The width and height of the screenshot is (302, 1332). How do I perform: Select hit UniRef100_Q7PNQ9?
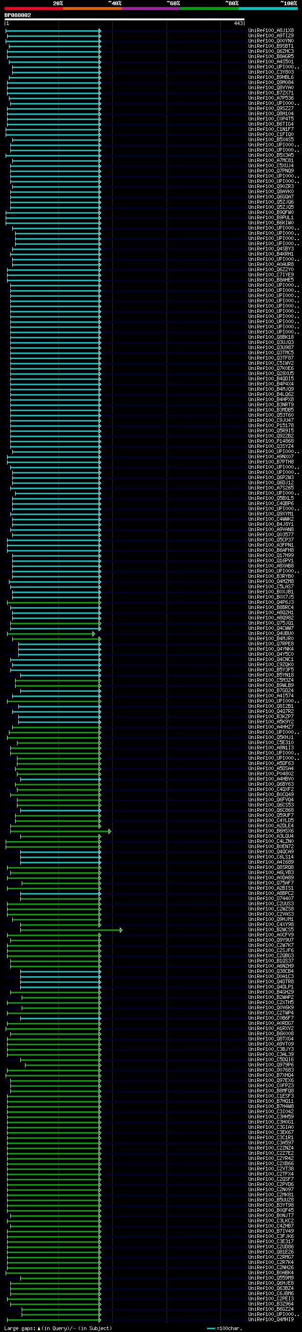(x=271, y=171)
